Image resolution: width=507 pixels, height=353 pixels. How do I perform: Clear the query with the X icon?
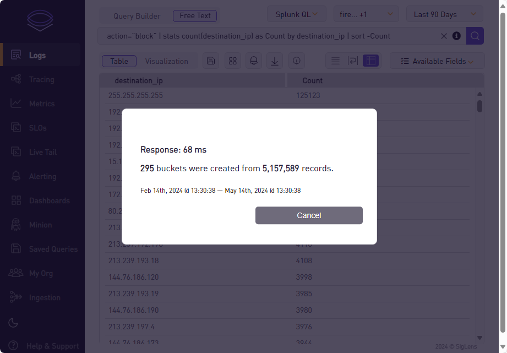[x=444, y=36]
